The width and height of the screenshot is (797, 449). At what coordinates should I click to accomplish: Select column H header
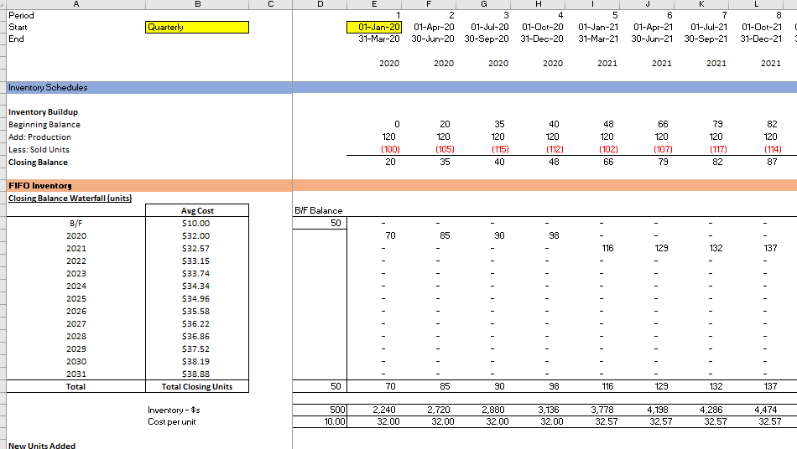point(538,4)
